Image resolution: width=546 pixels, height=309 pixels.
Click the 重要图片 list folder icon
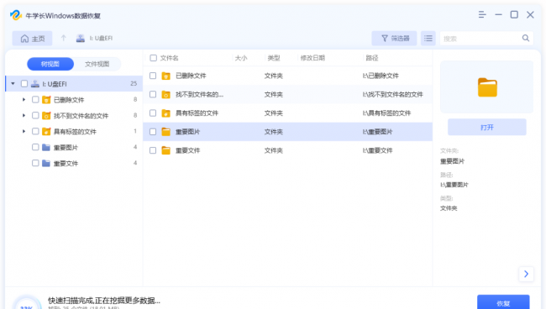click(166, 132)
